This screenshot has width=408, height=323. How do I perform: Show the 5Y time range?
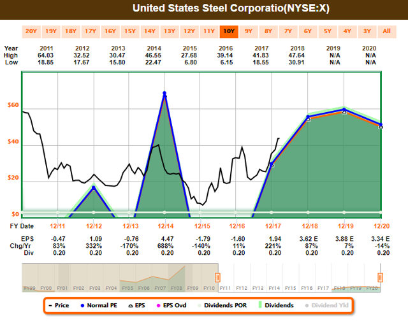pos(328,31)
